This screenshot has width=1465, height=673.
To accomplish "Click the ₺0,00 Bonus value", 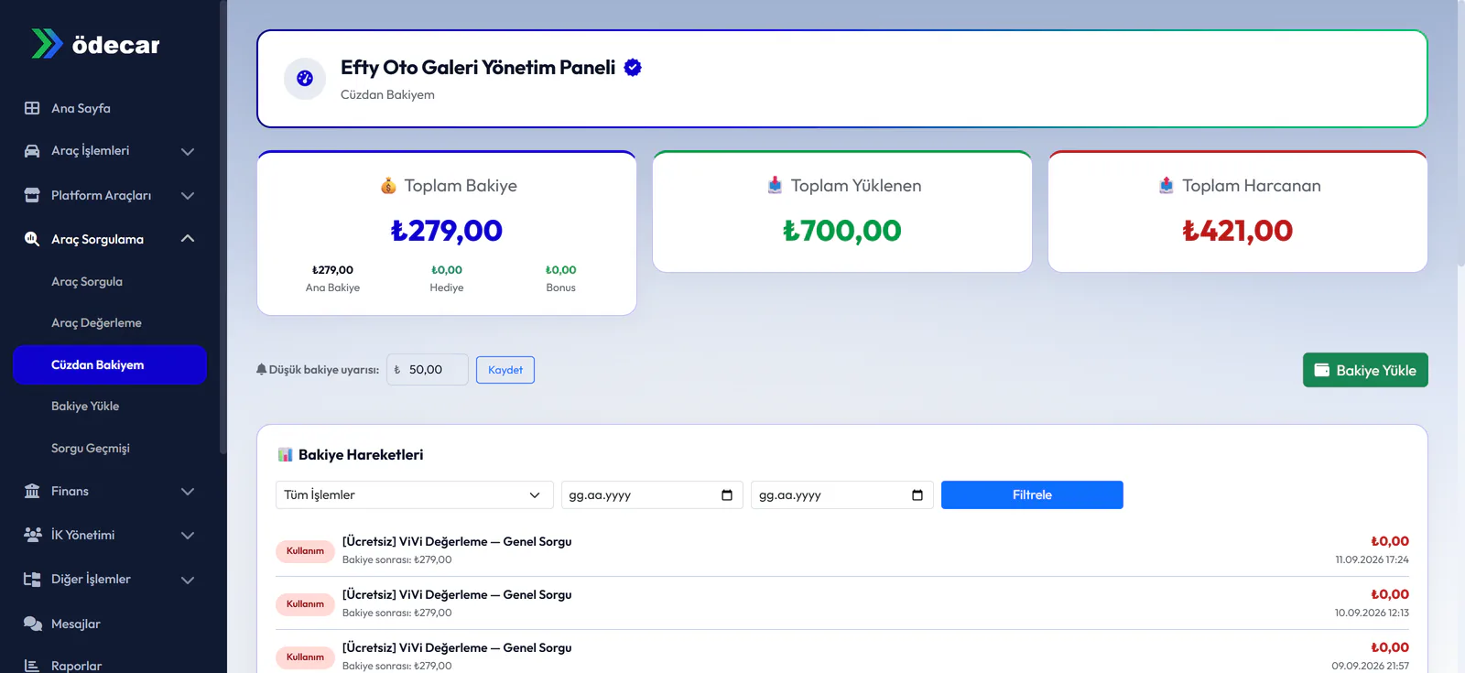I will 561,270.
